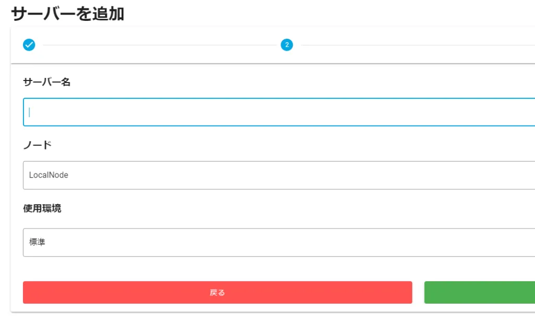
Task: Click the blank area right of the サーバーを追加 title
Action: coord(313,14)
